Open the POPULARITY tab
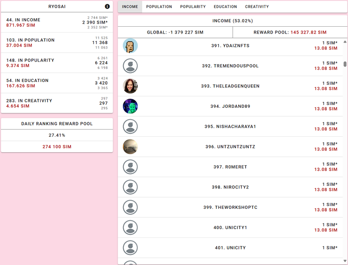Screen dimensions: 348x265 click(x=193, y=7)
